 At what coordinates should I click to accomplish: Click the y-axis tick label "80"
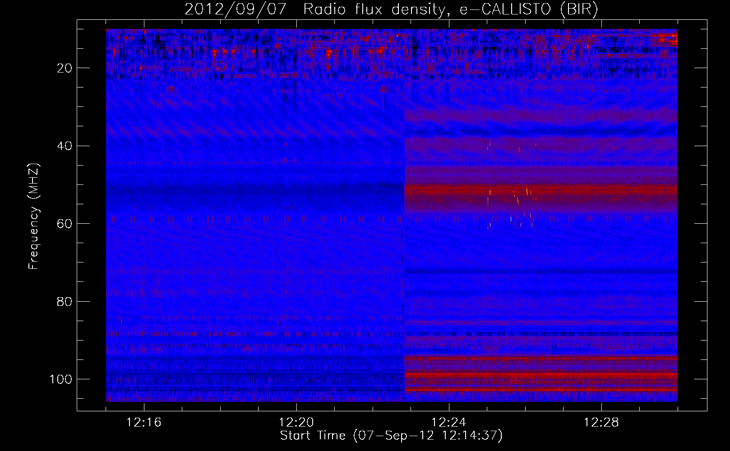[65, 301]
